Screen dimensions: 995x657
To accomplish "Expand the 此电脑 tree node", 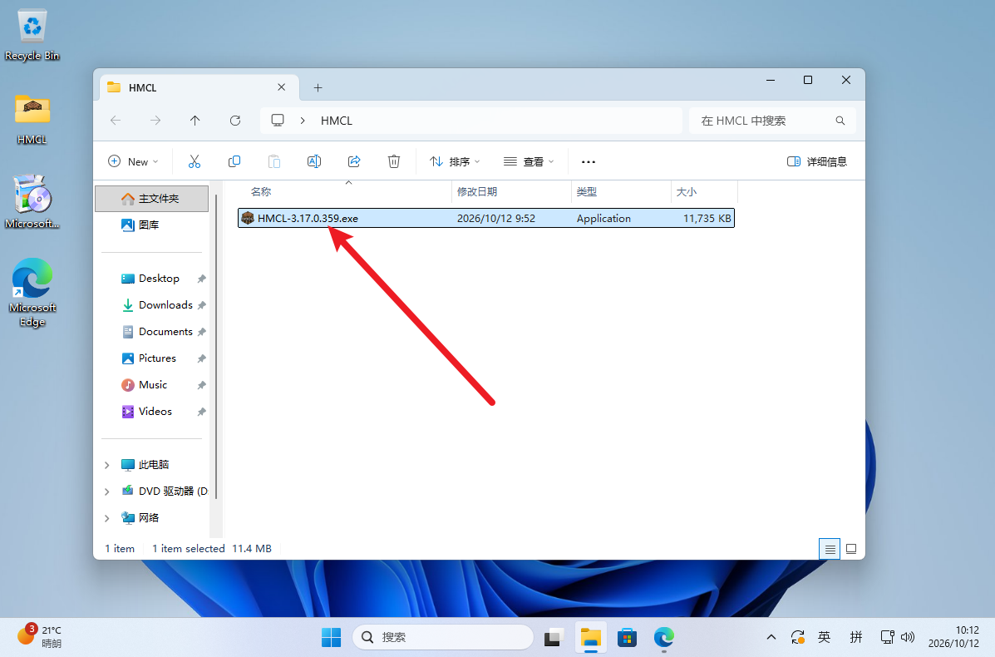I will (x=106, y=465).
